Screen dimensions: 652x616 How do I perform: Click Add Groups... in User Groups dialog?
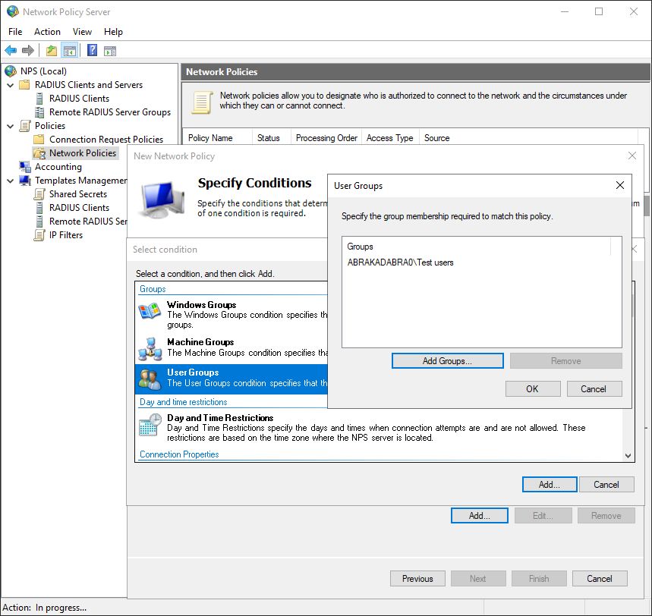click(447, 361)
